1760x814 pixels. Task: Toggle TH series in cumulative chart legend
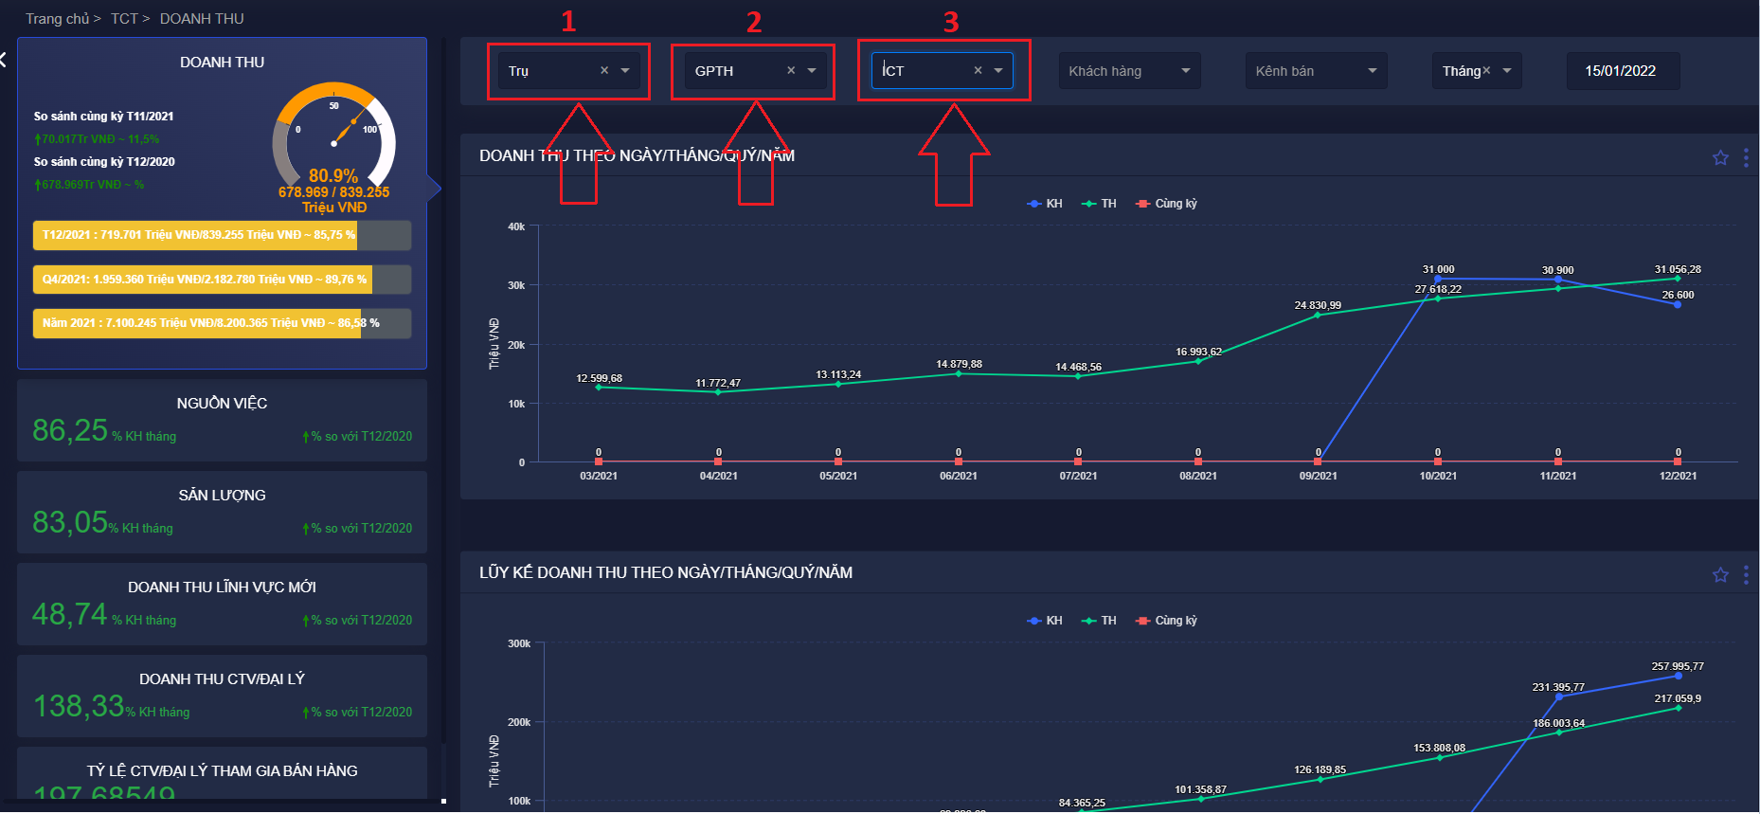coord(1100,621)
